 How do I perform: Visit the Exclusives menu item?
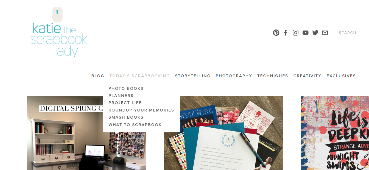[x=341, y=76]
